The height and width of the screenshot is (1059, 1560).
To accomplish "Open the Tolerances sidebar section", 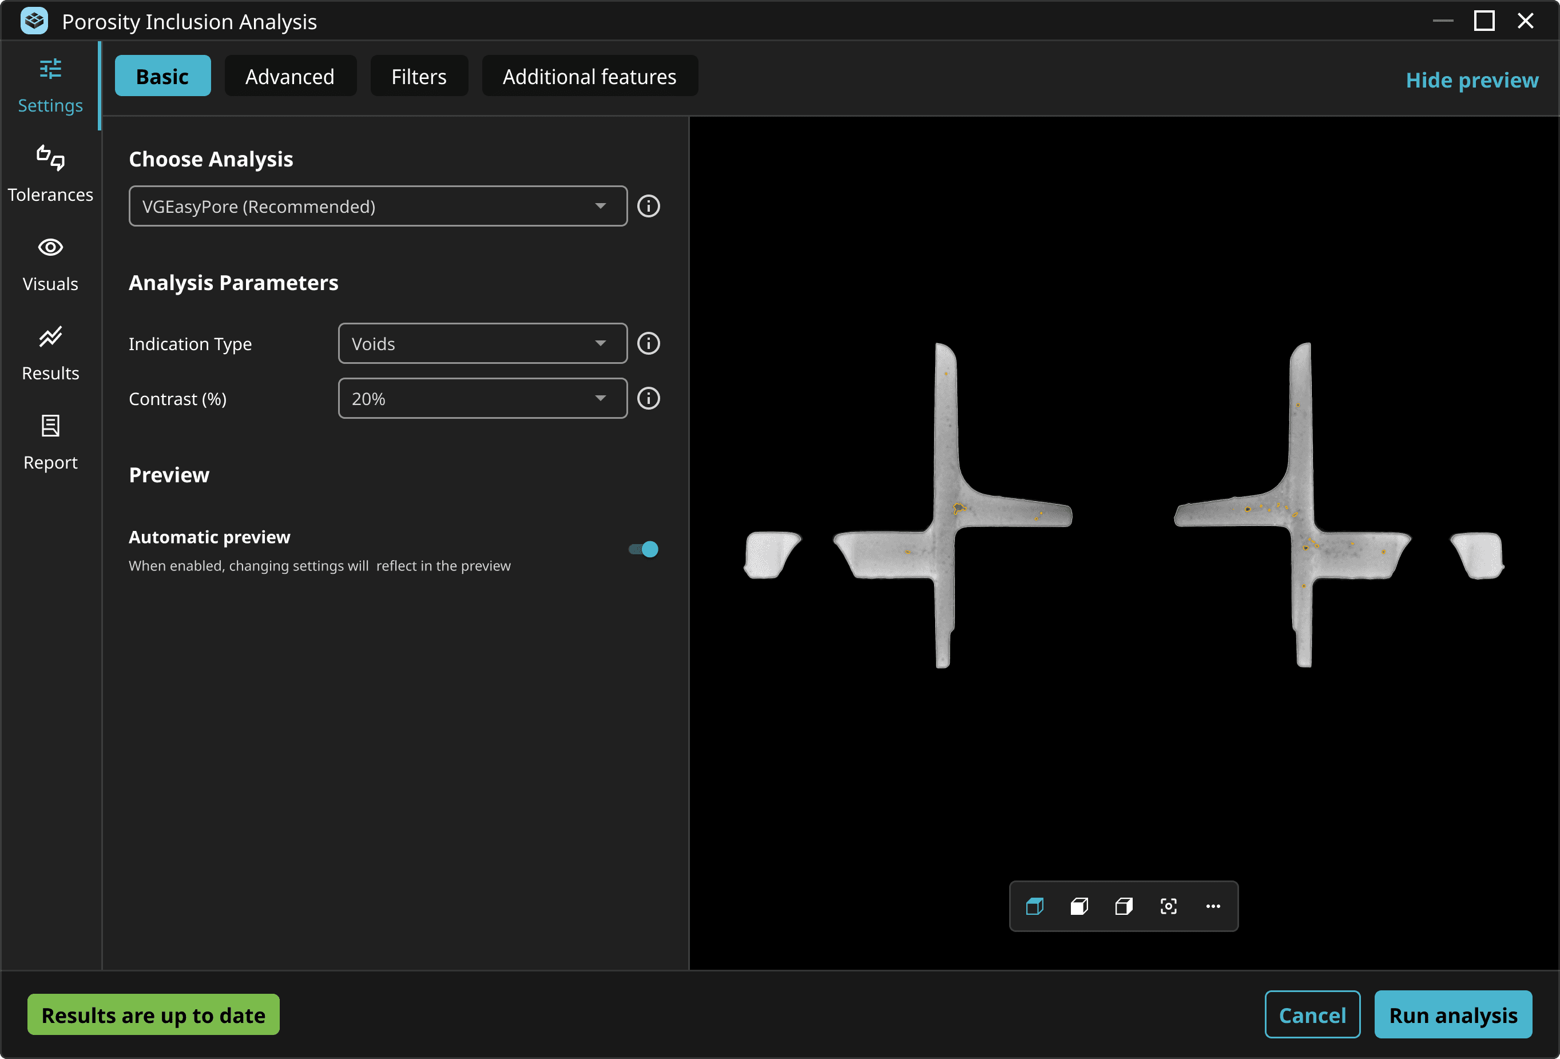I will coord(50,174).
